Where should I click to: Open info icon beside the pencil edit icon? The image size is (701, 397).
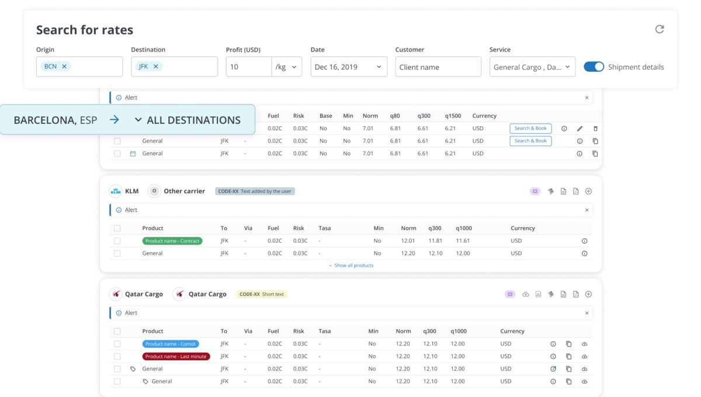pos(564,128)
